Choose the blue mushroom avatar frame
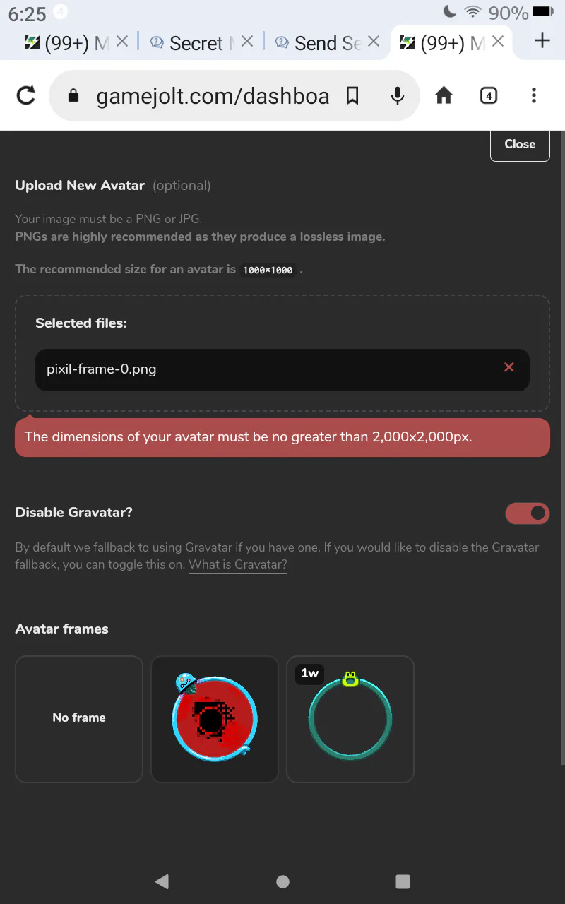Image resolution: width=565 pixels, height=904 pixels. pos(215,718)
